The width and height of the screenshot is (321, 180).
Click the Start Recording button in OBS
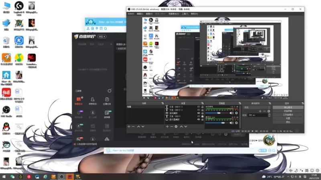[288, 111]
